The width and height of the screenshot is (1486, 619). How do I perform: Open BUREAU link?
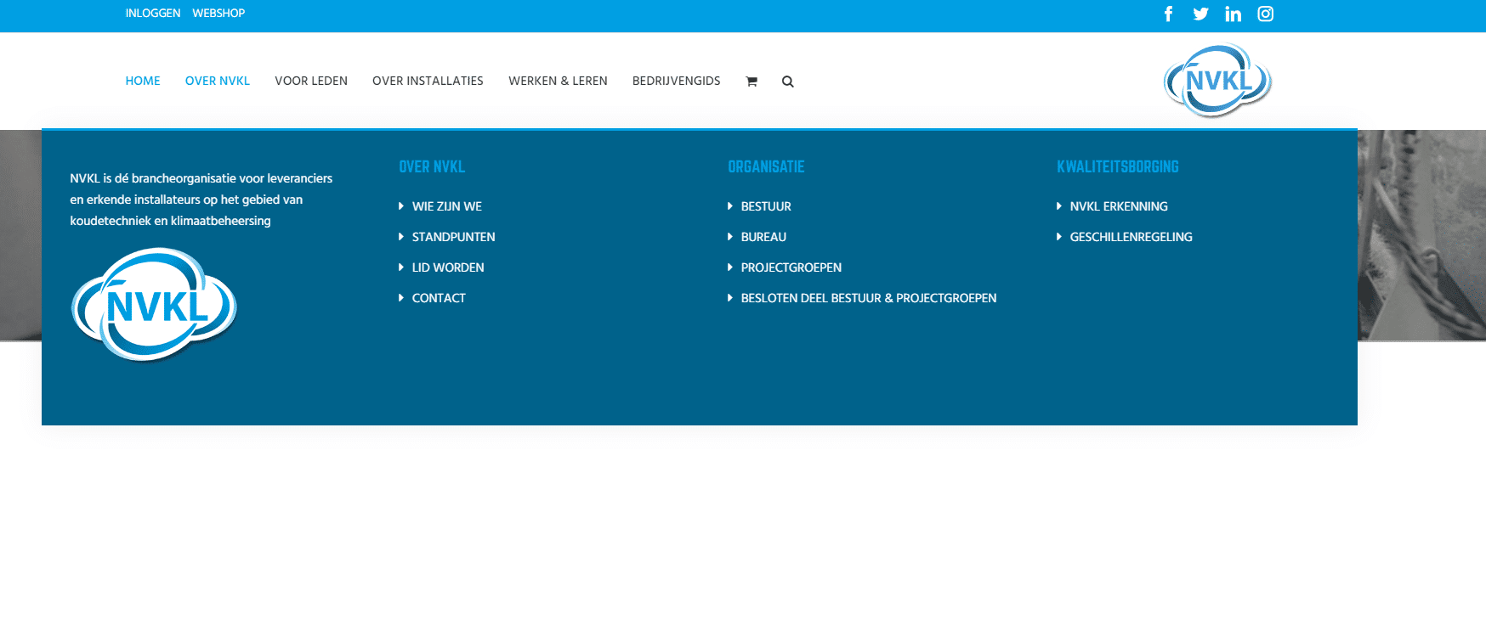coord(763,237)
